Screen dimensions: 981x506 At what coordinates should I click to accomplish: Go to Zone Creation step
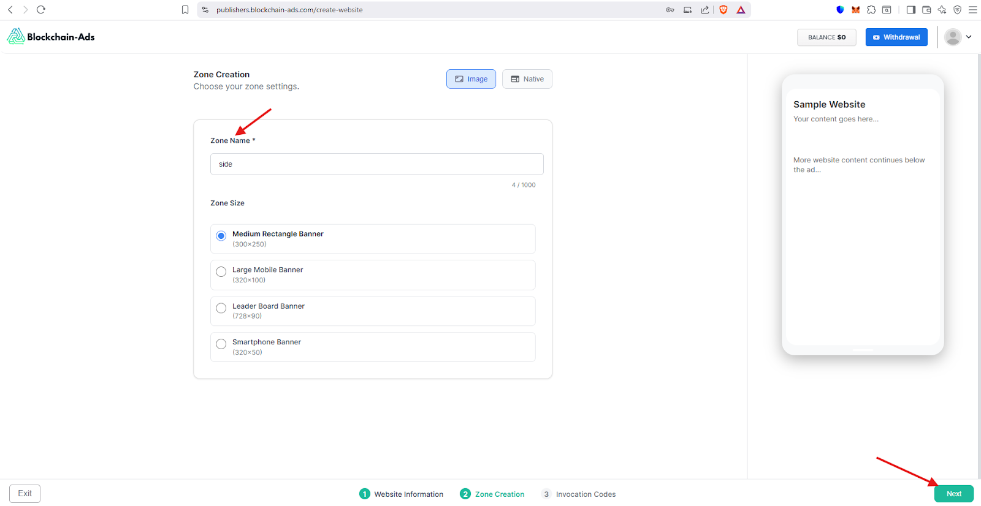[492, 494]
